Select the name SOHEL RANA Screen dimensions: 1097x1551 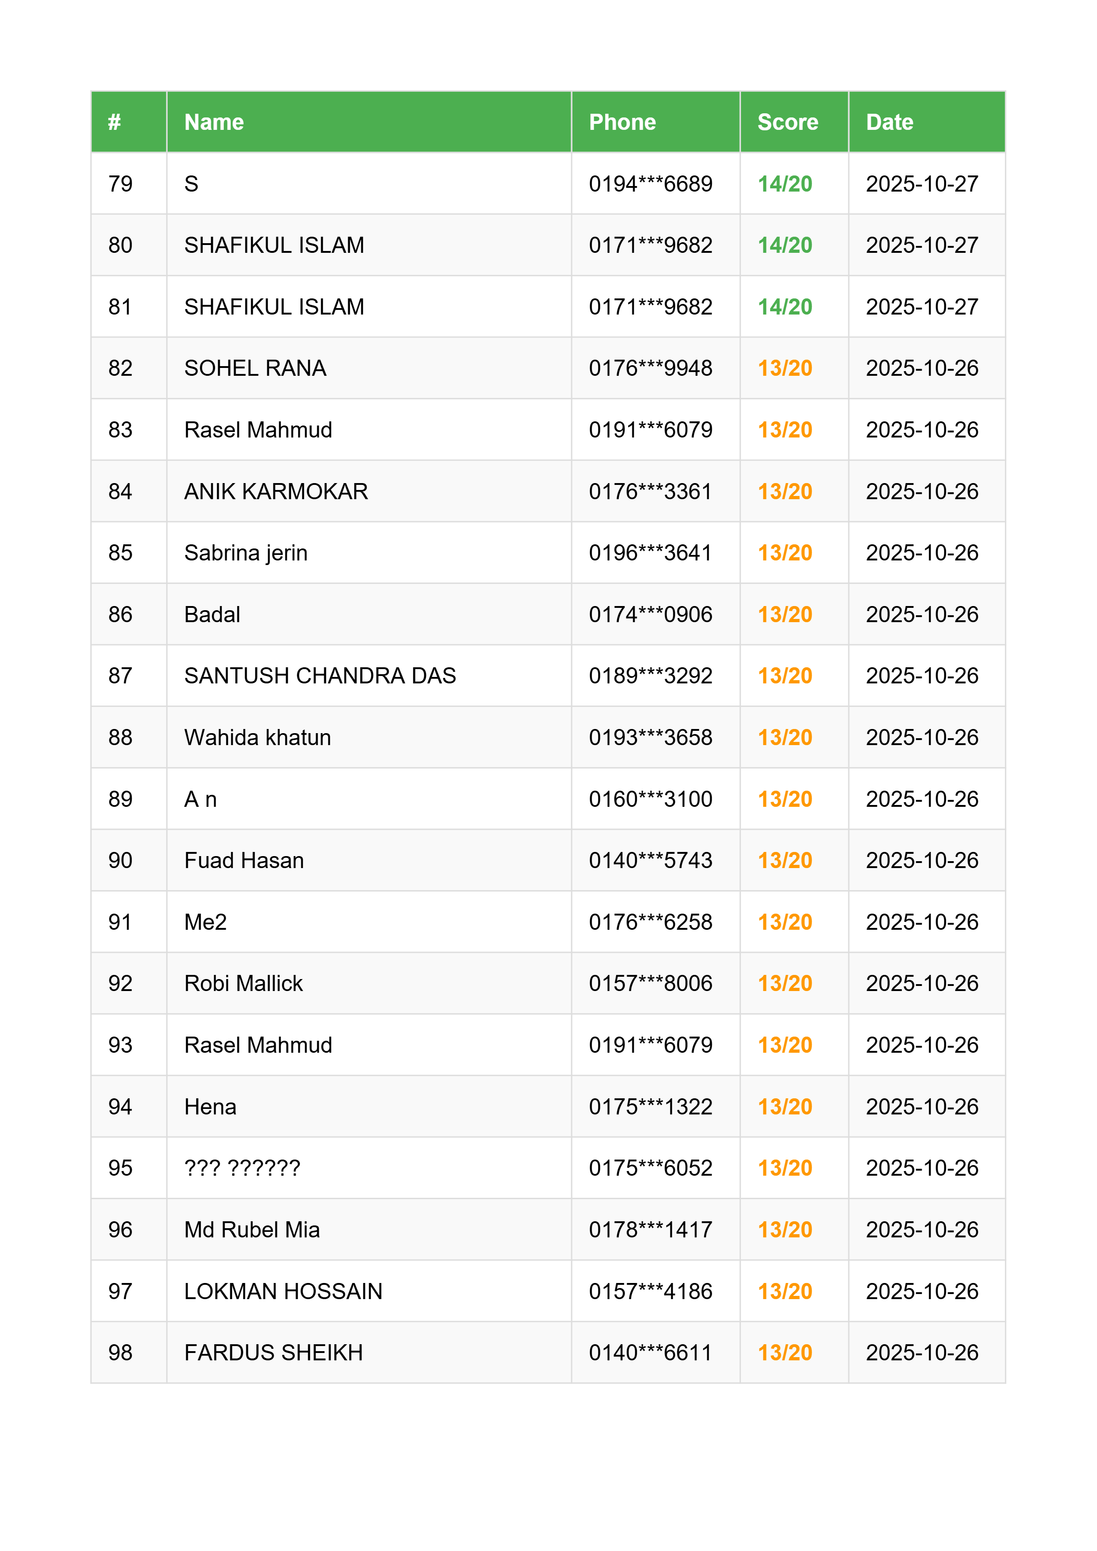click(x=255, y=368)
